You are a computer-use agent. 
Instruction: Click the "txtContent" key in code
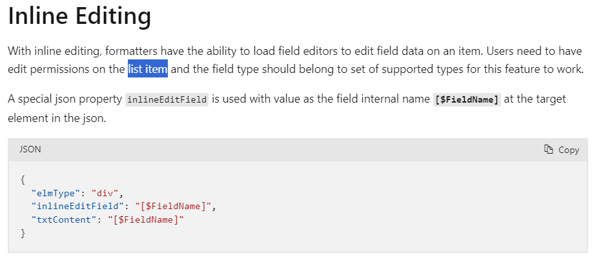pyautogui.click(x=64, y=220)
